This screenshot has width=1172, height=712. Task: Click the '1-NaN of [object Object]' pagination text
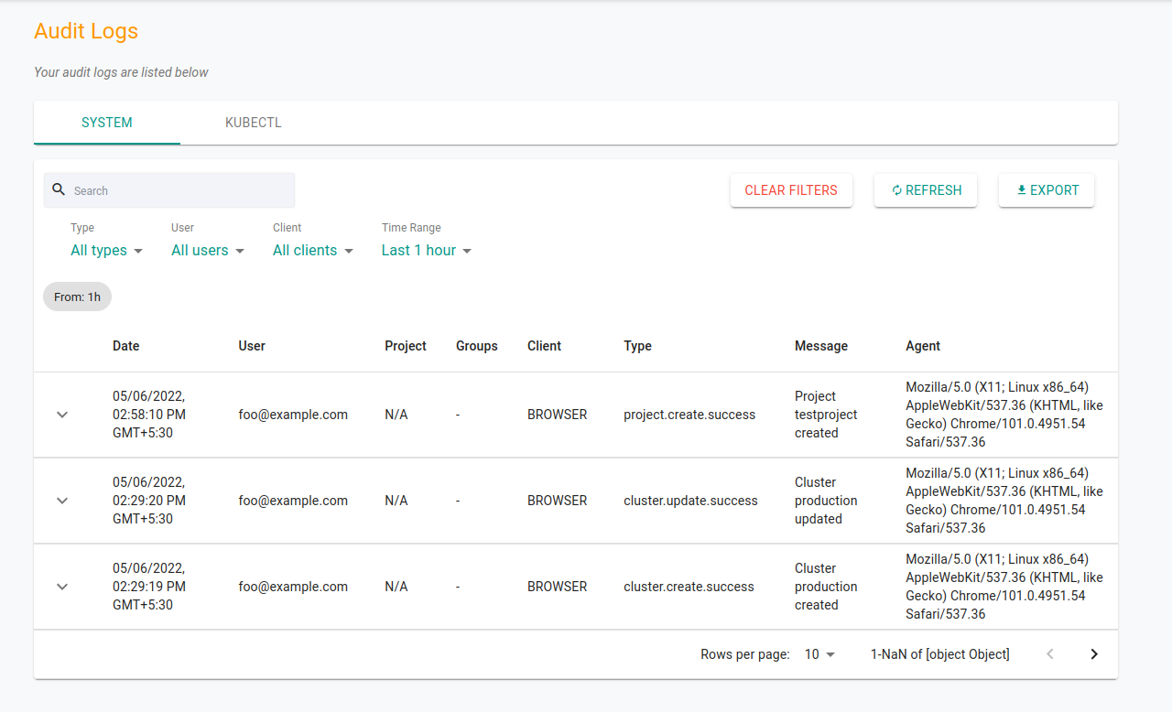click(940, 654)
